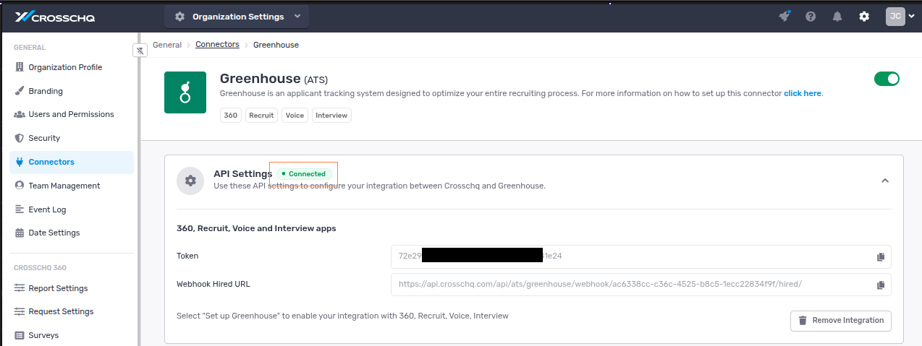
Task: Click the Recruit tag
Action: click(x=261, y=115)
